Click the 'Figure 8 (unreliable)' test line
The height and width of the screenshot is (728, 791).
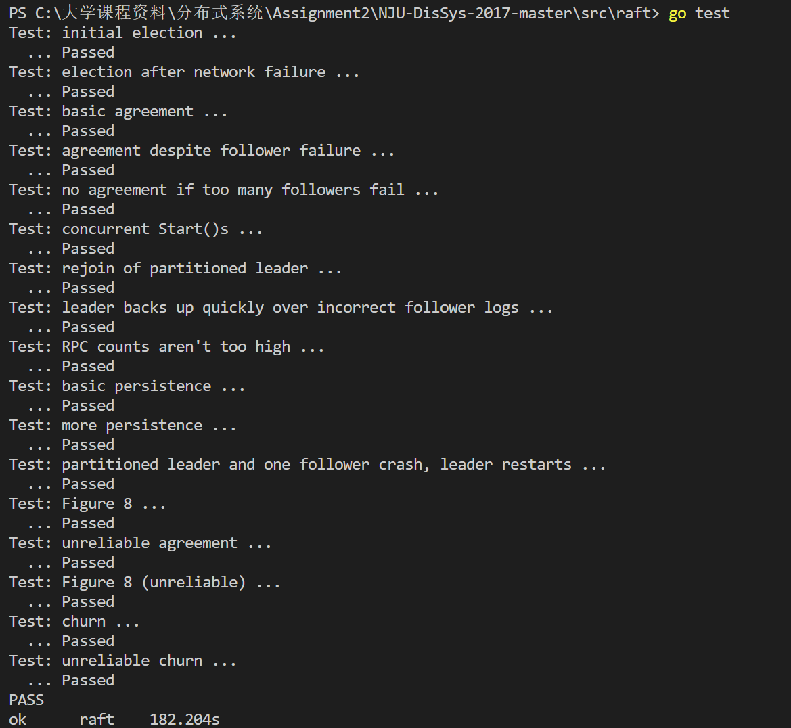[145, 583]
